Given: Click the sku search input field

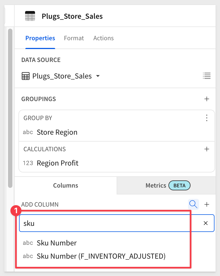Looking at the screenshot, I should [x=111, y=223].
